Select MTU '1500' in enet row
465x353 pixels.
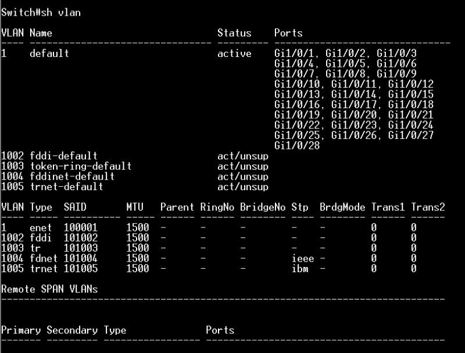138,227
